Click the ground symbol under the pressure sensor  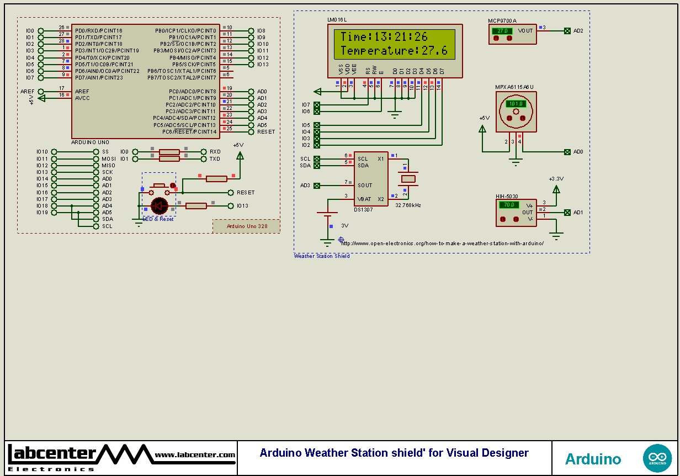point(516,161)
